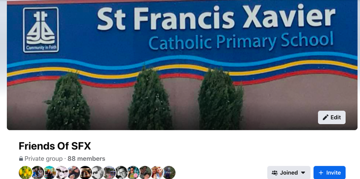Open member avatar with yellow flowers
Viewport: 360px width, 179px height.
(x=25, y=172)
